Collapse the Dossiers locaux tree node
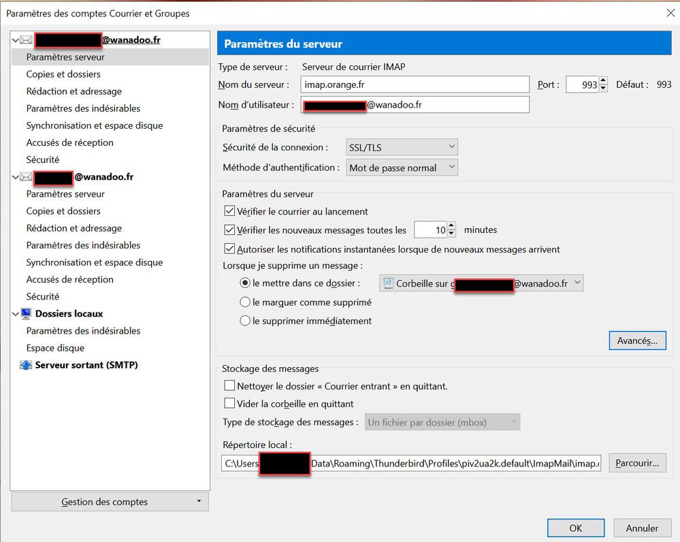 [15, 314]
